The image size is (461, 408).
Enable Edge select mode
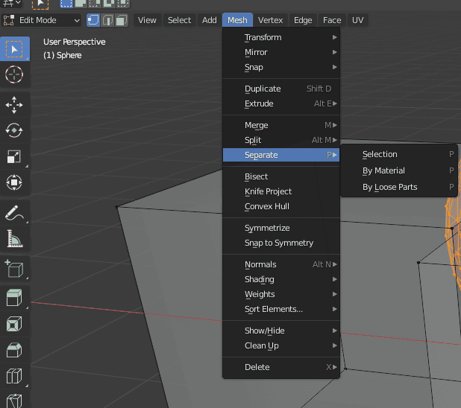(107, 20)
